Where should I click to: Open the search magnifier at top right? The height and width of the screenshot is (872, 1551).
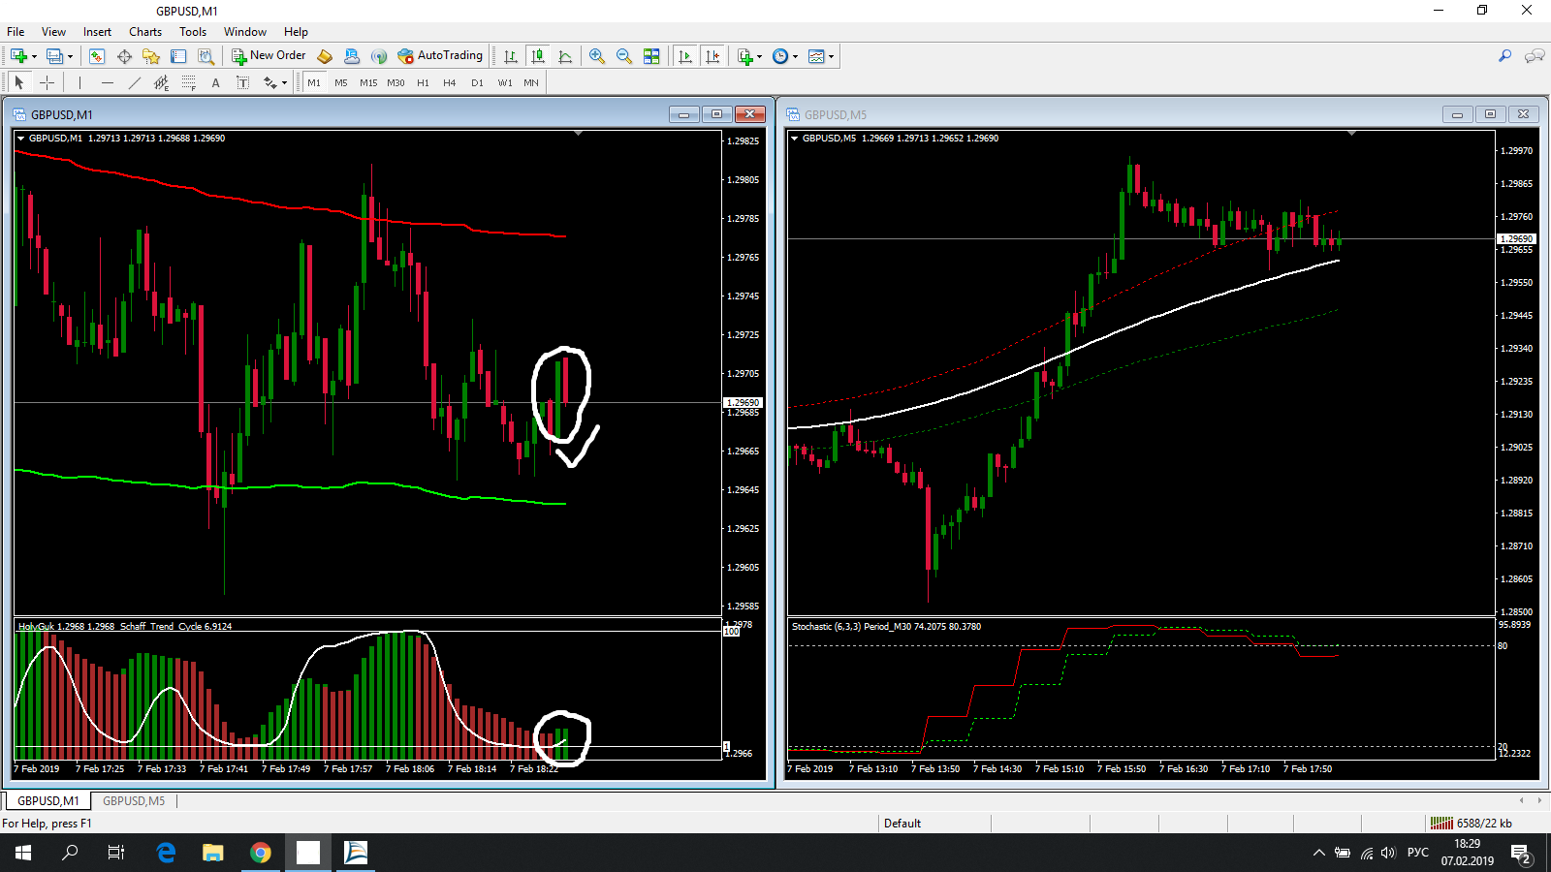point(1504,56)
